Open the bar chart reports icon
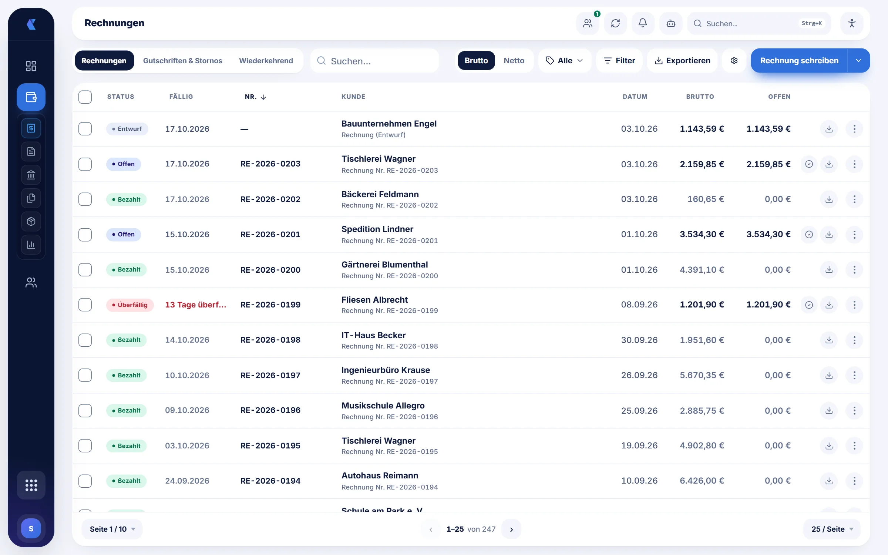Image resolution: width=888 pixels, height=555 pixels. click(31, 245)
